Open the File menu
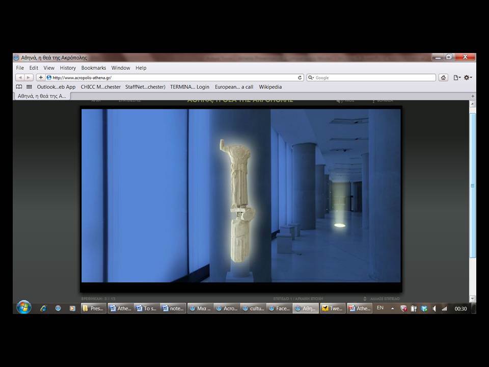The height and width of the screenshot is (367, 489). point(20,68)
